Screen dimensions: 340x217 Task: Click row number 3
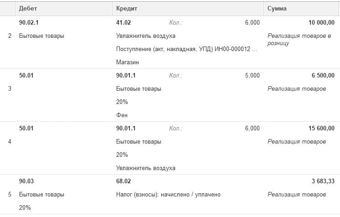point(10,88)
